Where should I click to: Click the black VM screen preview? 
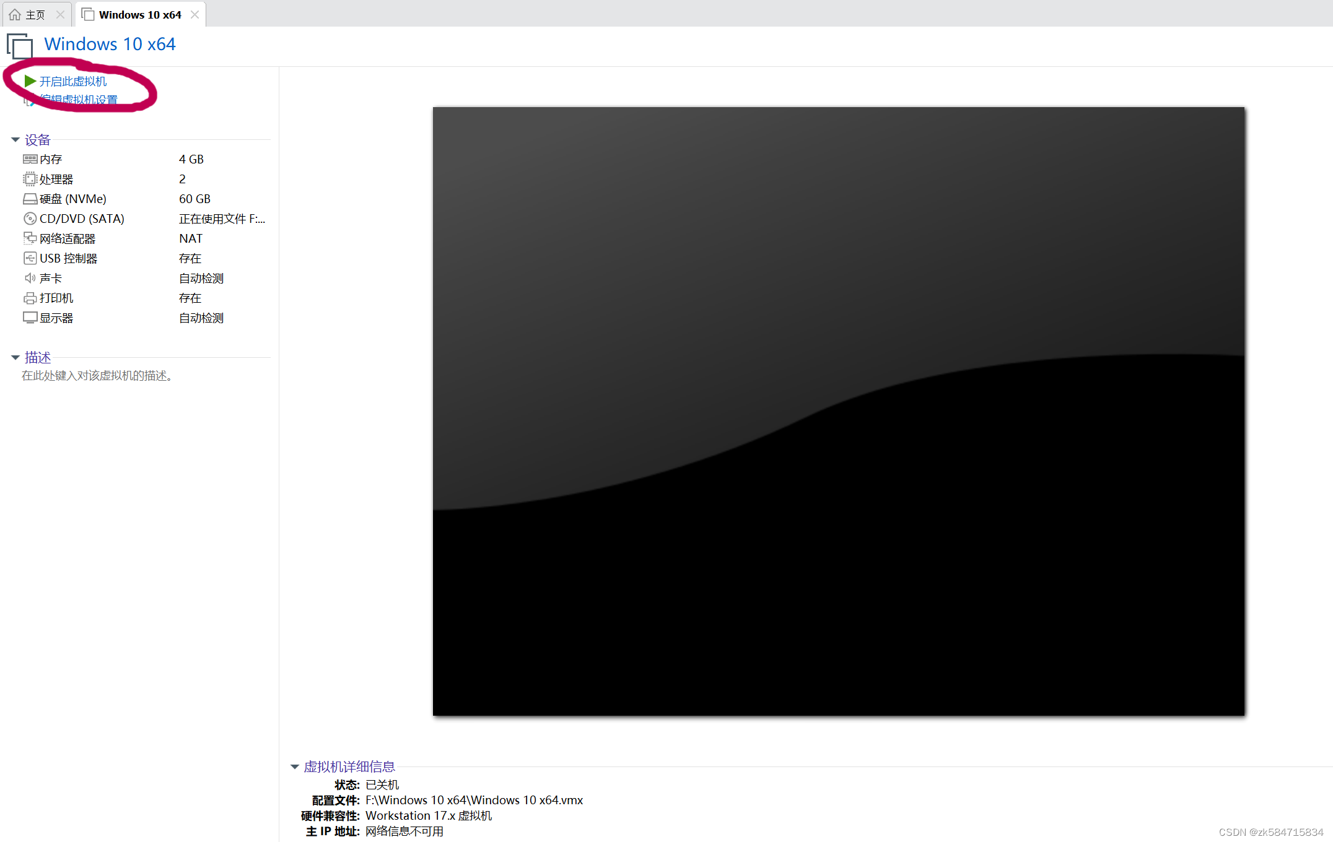[839, 411]
